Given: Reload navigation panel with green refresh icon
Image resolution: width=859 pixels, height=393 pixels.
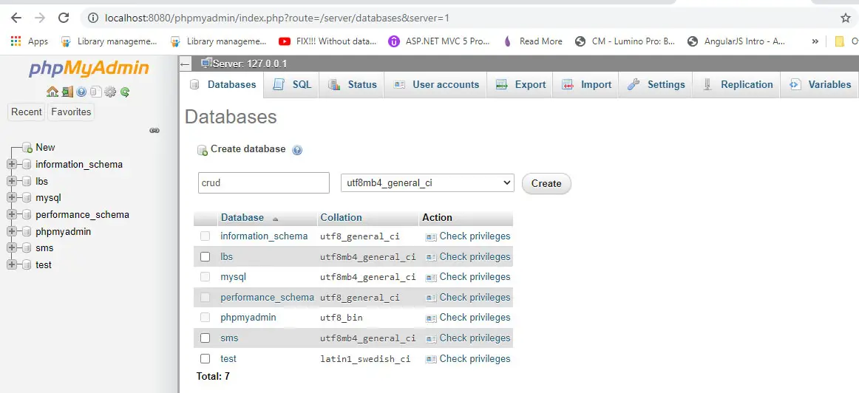Looking at the screenshot, I should click(125, 92).
